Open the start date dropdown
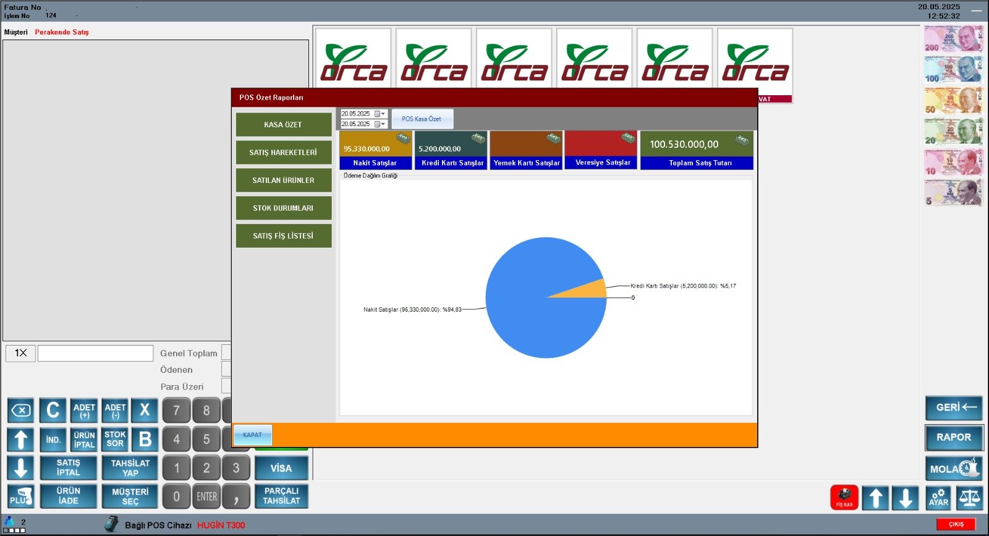The image size is (989, 536). pyautogui.click(x=383, y=114)
